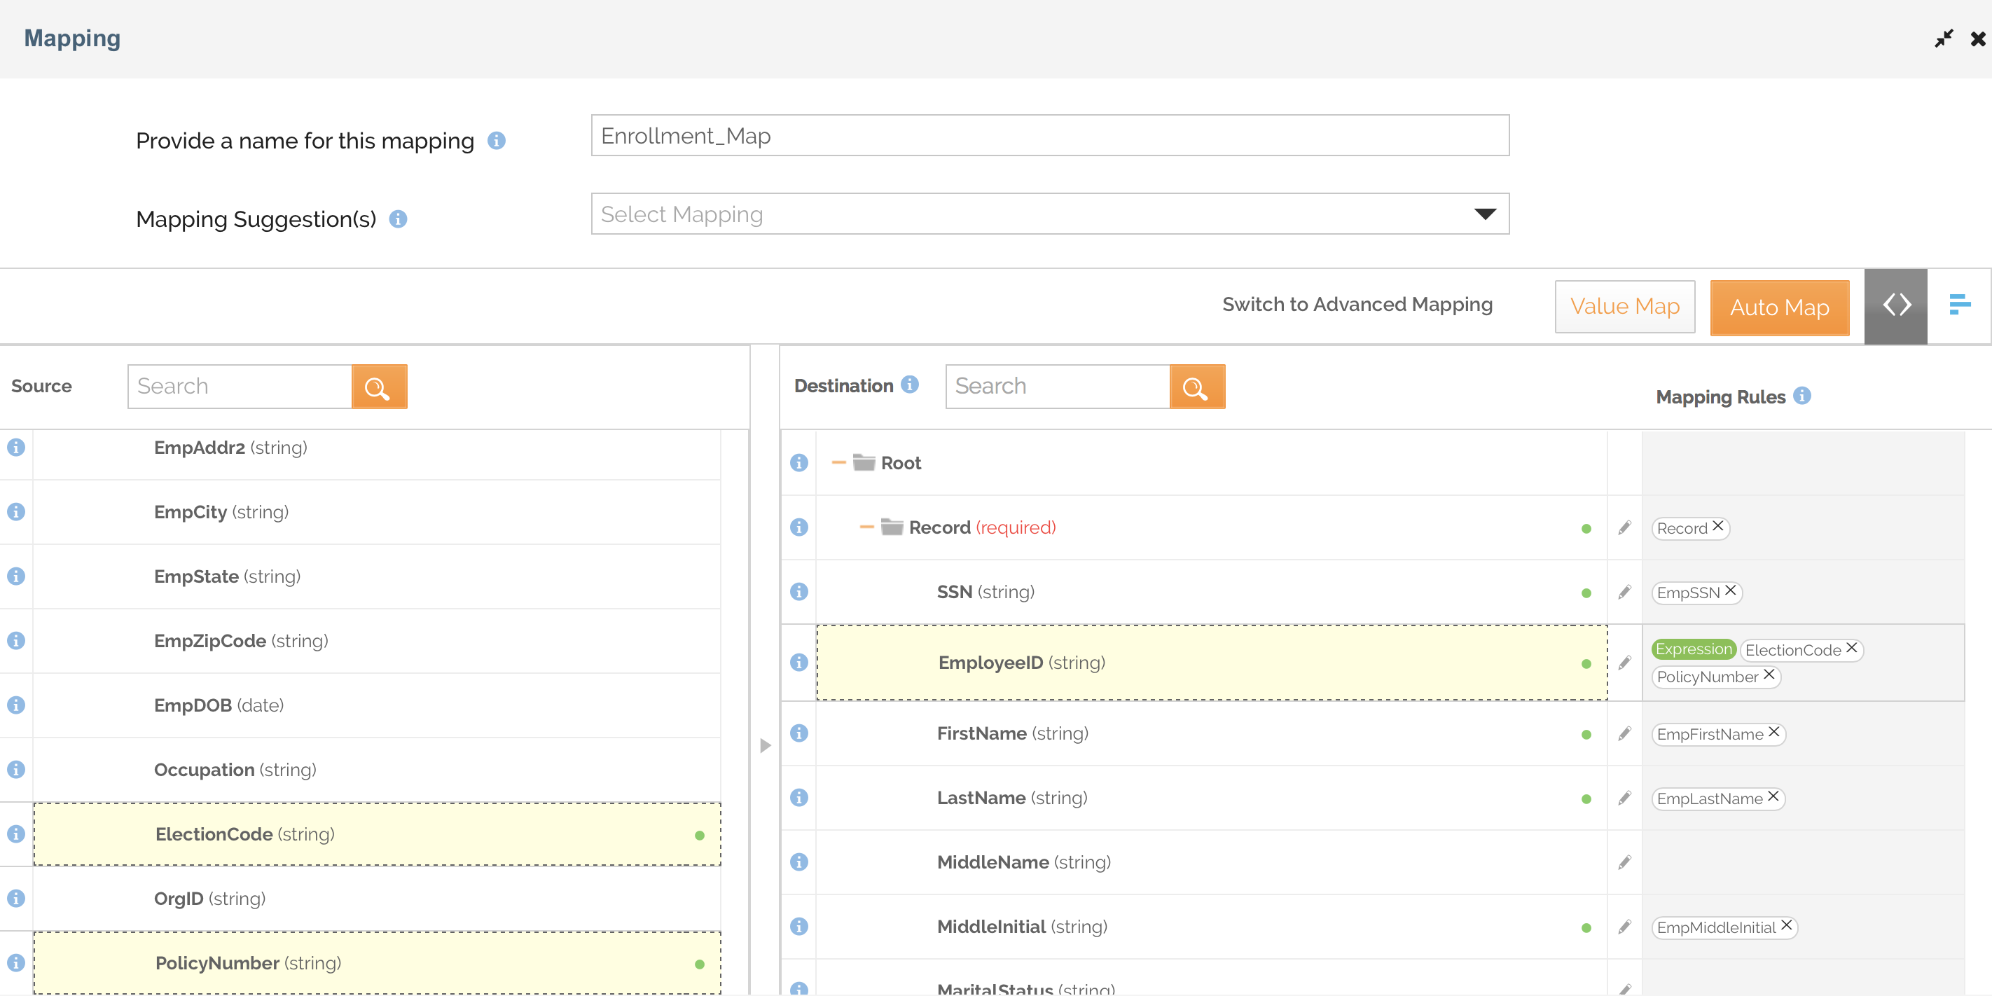
Task: Click the Auto Map button
Action: (1779, 307)
